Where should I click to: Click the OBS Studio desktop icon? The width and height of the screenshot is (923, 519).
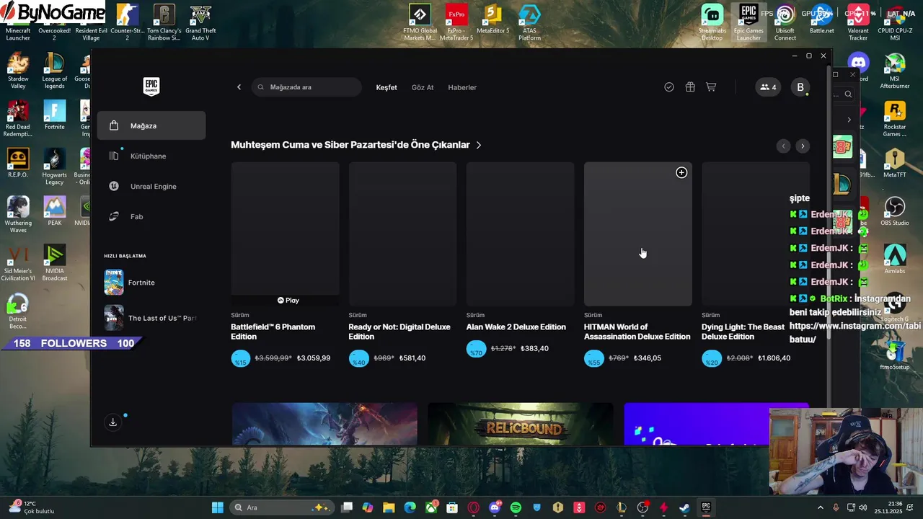pos(895,212)
